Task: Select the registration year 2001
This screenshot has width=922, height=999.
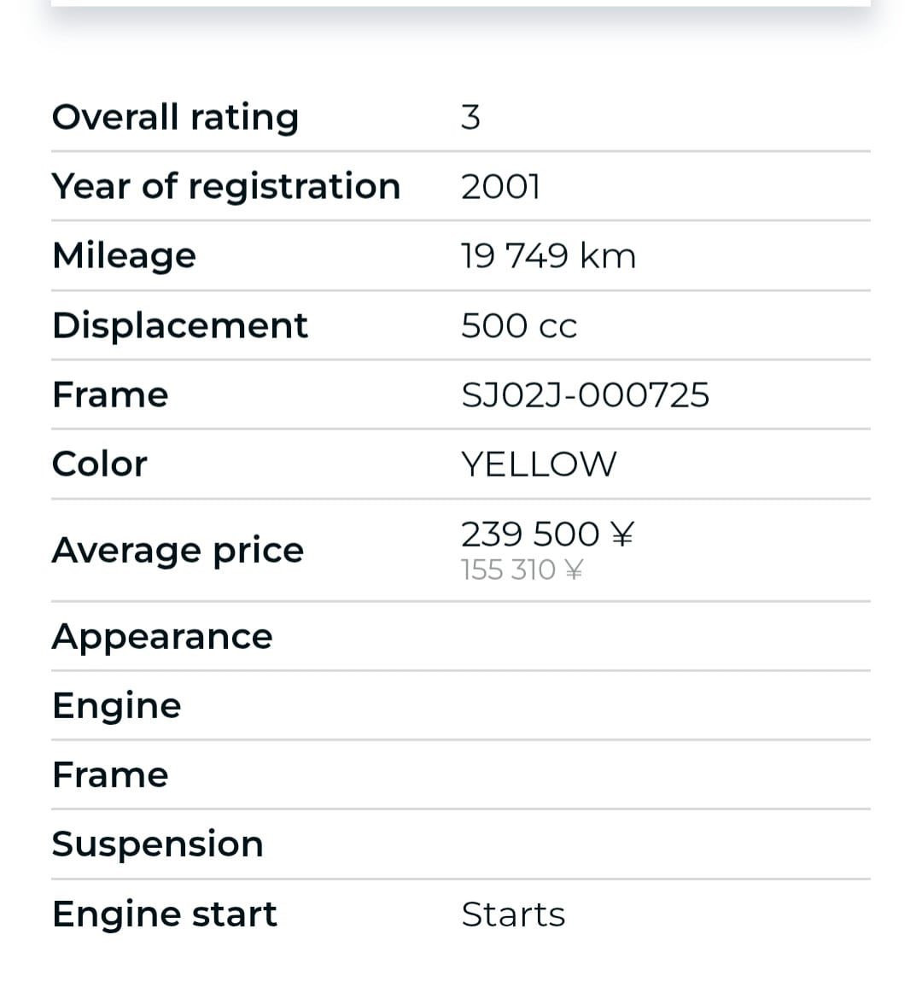Action: coord(500,186)
